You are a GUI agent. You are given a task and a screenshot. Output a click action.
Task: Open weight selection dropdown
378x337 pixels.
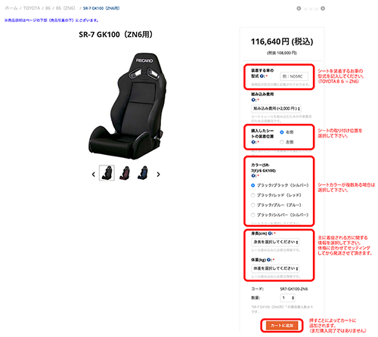[275, 268]
